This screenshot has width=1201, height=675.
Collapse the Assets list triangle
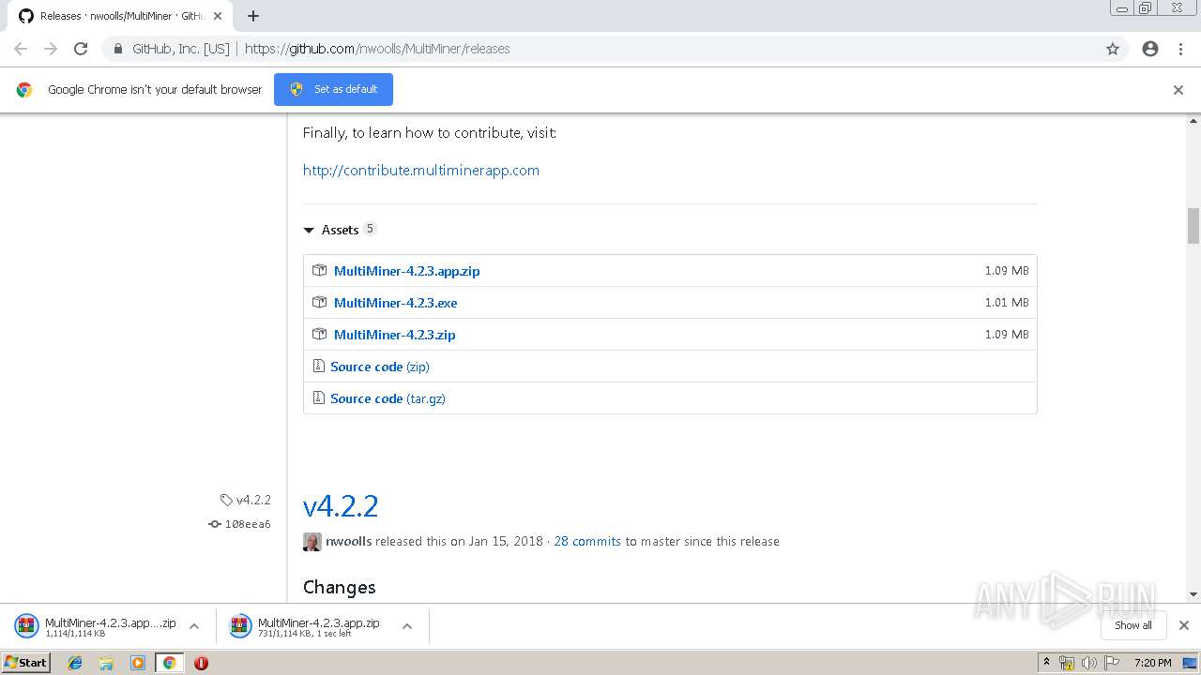click(x=309, y=230)
